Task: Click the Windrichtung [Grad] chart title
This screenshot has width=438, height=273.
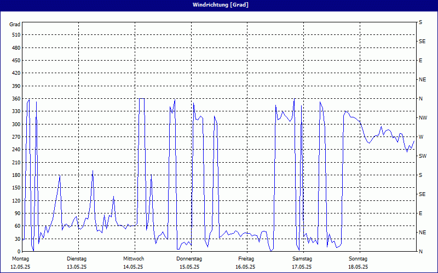Action: click(219, 5)
